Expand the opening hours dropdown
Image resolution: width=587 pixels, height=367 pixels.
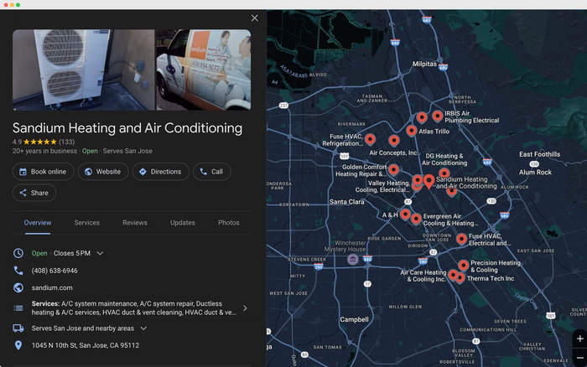pos(100,253)
